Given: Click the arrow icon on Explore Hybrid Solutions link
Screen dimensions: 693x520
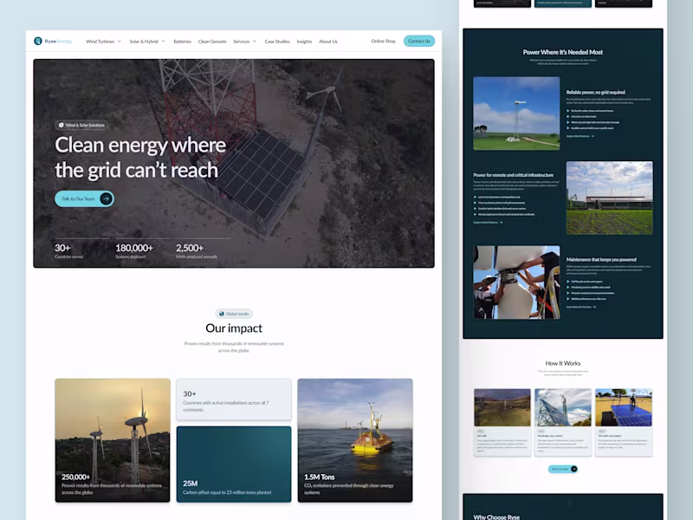Looking at the screenshot, I should click(x=501, y=222).
